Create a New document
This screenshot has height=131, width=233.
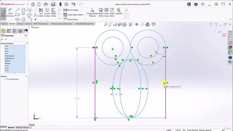(39, 4)
